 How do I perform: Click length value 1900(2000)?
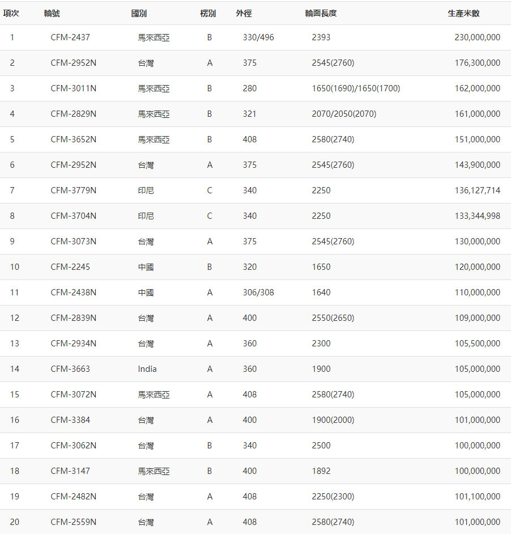[333, 420]
